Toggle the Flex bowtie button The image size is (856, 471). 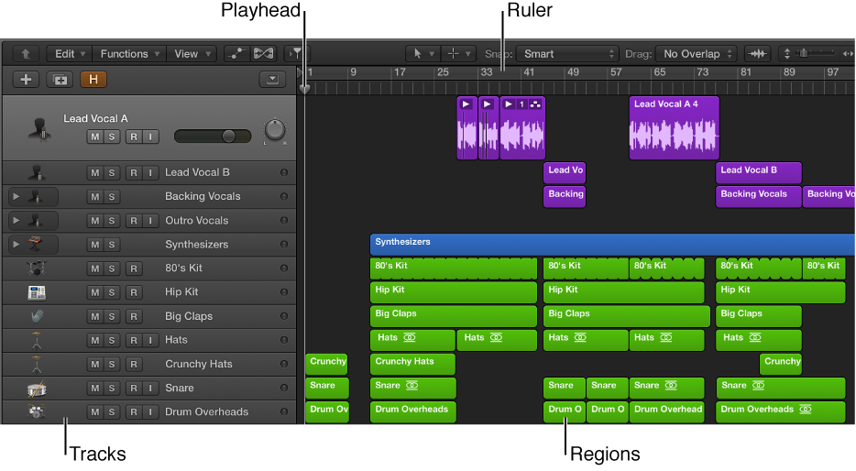pyautogui.click(x=264, y=53)
